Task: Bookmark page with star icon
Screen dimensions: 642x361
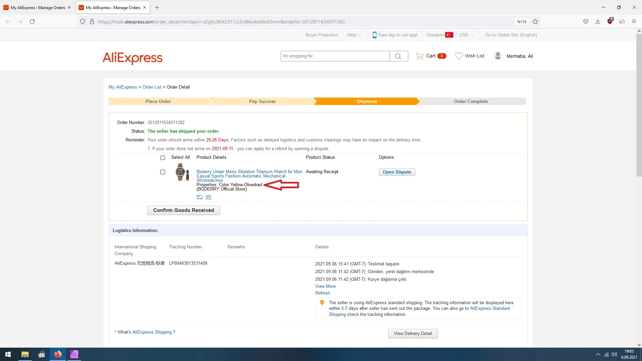Action: [x=535, y=22]
